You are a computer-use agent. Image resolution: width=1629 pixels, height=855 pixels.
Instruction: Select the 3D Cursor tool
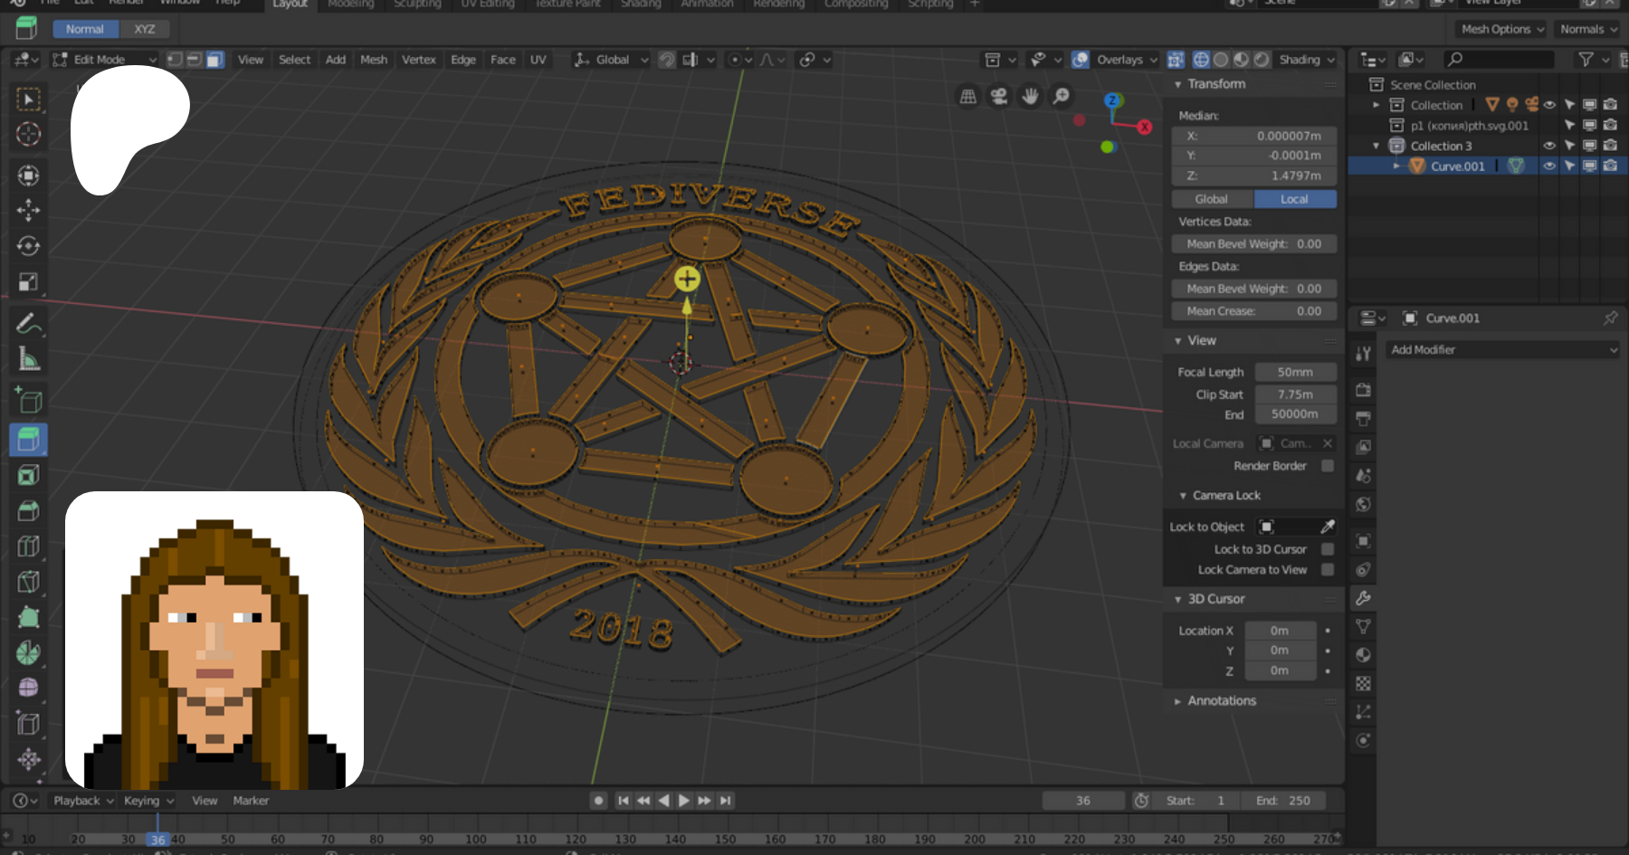click(28, 134)
